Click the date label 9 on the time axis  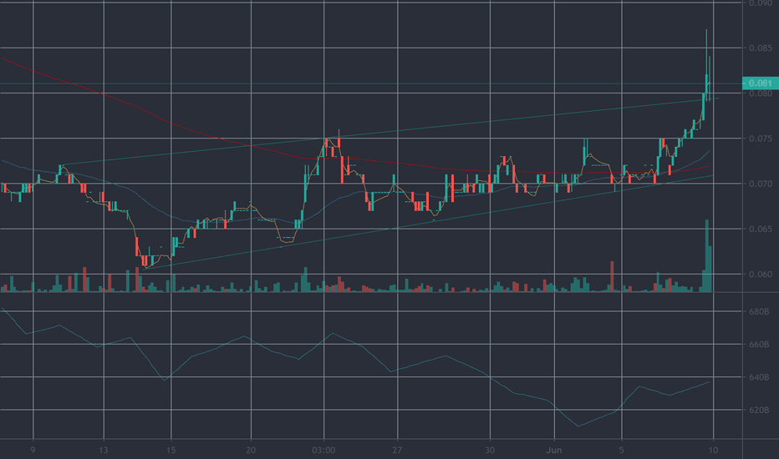[33, 450]
